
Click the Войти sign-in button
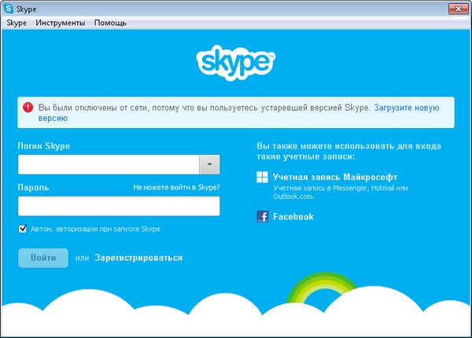pos(43,258)
